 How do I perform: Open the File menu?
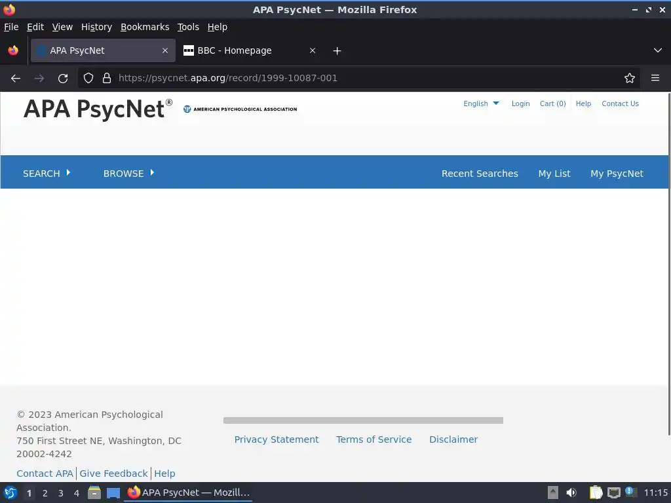[11, 27]
